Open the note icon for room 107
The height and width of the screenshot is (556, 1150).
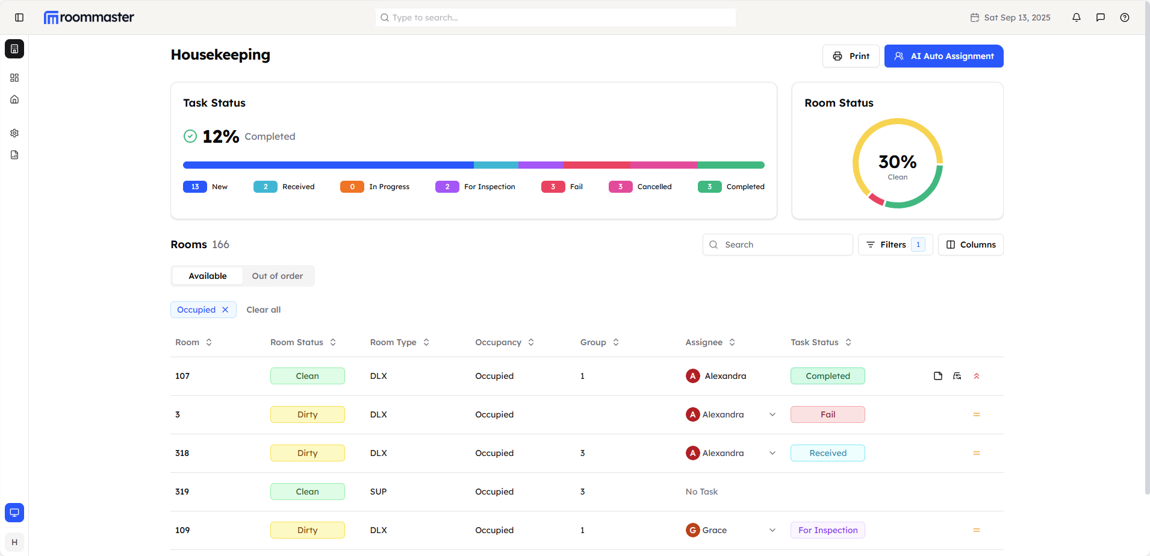point(938,376)
